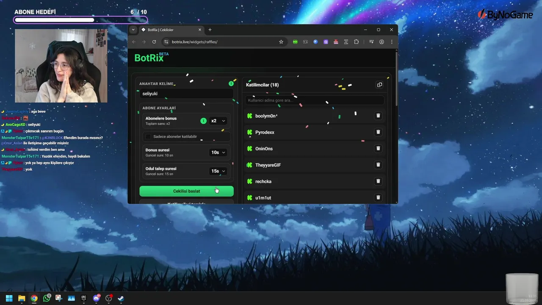Go back with the browser back arrow
Viewport: 542px width, 305px height.
[134, 42]
